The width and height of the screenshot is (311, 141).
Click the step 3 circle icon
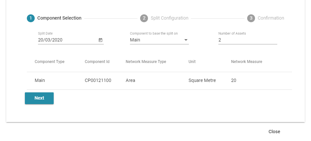point(251,18)
